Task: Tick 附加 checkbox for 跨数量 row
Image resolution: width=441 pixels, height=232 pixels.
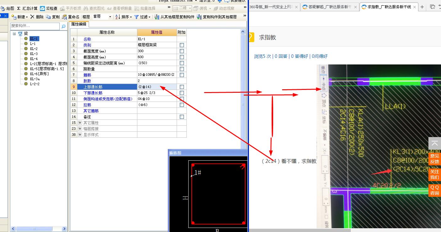Action: 182,69
